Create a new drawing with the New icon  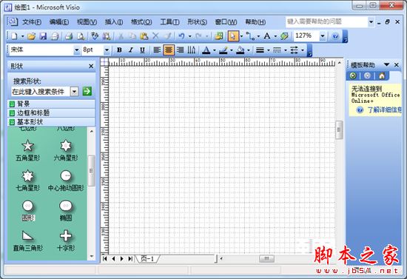pyautogui.click(x=14, y=36)
